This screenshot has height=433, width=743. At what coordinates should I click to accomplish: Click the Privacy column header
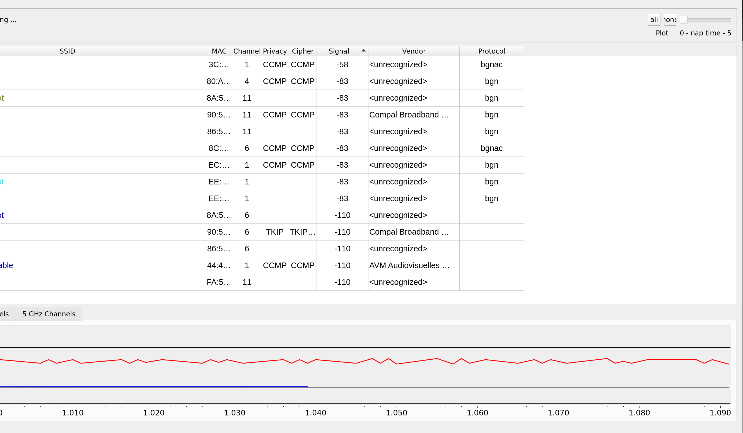pos(274,51)
